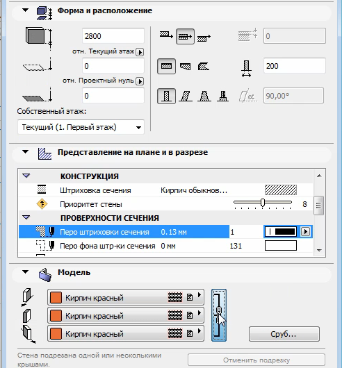Click Кирпич обыкнов hatch pattern preview
Screen dimensions: 342x368
(x=281, y=190)
